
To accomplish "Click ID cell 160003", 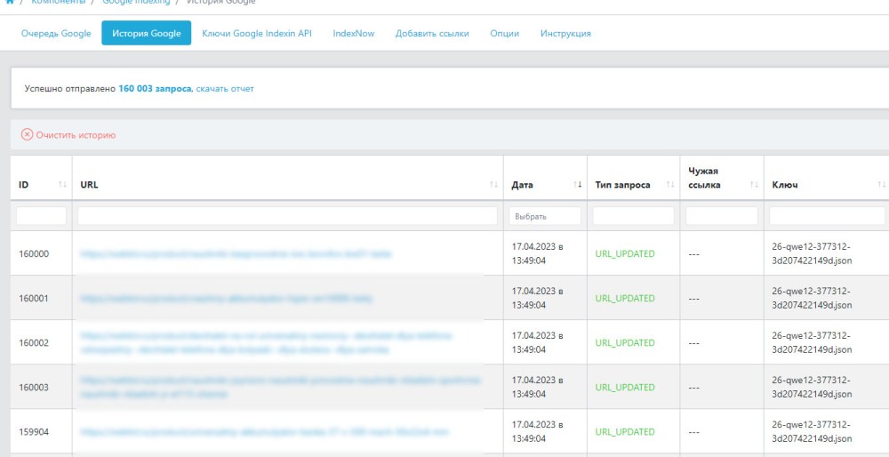I will point(34,388).
